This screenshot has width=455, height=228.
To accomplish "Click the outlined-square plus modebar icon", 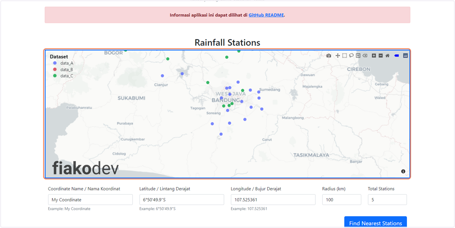I will (358, 56).
